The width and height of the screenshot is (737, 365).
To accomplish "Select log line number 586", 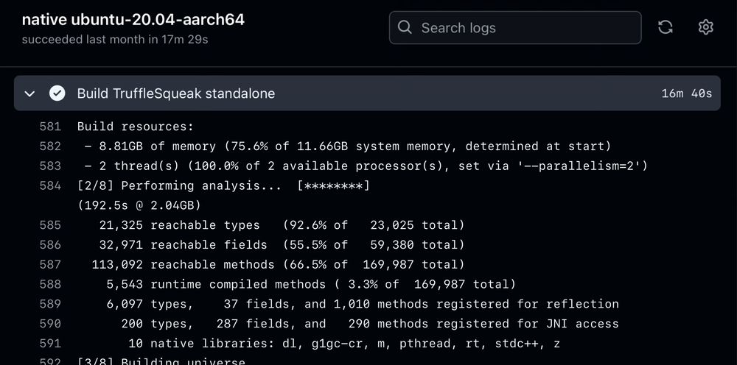I will [50, 245].
